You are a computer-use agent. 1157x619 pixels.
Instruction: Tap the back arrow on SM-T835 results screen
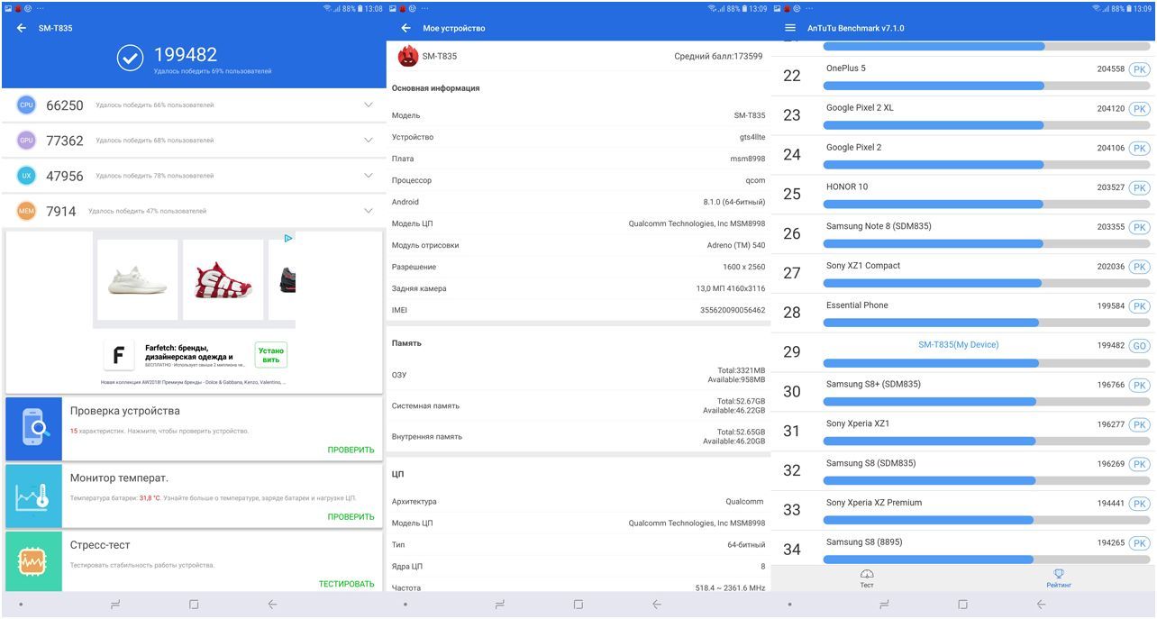point(19,28)
